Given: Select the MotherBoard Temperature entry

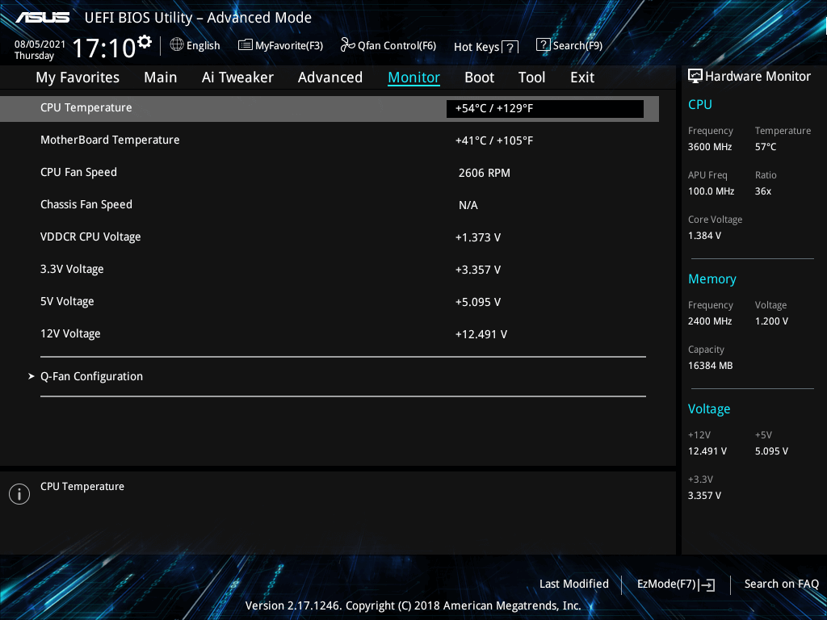Looking at the screenshot, I should point(110,140).
